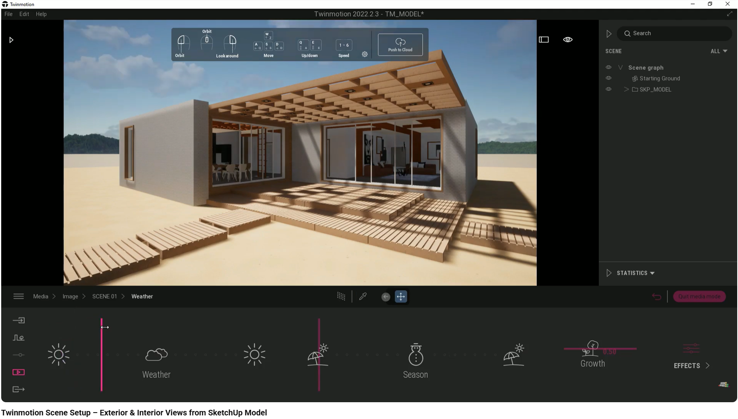Open the hamburger menu icon
738x419 pixels.
click(x=18, y=296)
